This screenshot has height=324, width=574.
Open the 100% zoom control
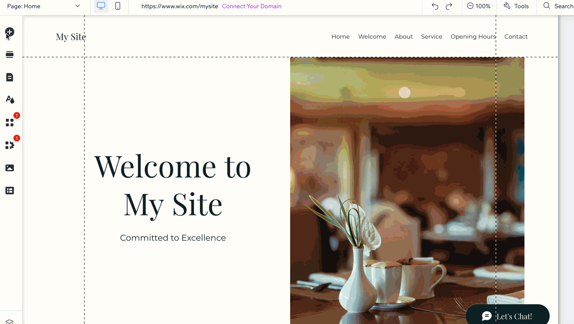[479, 6]
